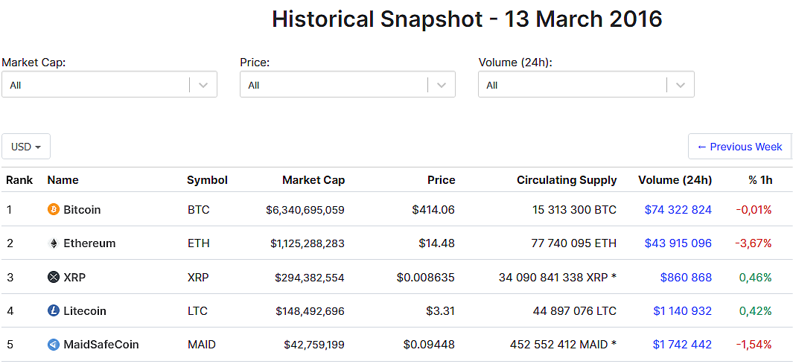Click the MAID symbol cell

[201, 345]
